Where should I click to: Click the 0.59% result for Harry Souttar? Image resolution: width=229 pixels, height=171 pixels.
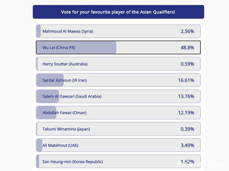187,64
